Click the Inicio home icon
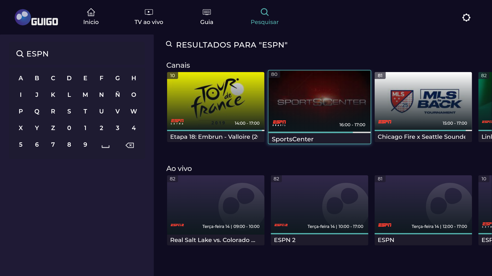This screenshot has width=492, height=276. point(91,12)
